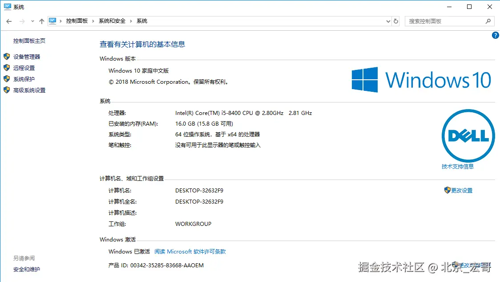Click the WORKGROUP value
This screenshot has height=282, width=500.
coord(193,224)
